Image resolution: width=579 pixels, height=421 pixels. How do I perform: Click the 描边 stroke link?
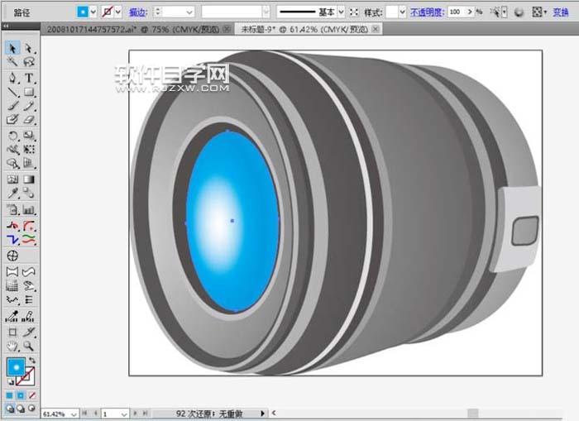(x=137, y=12)
